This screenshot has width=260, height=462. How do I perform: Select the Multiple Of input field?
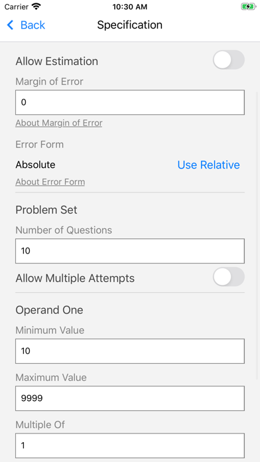click(130, 445)
